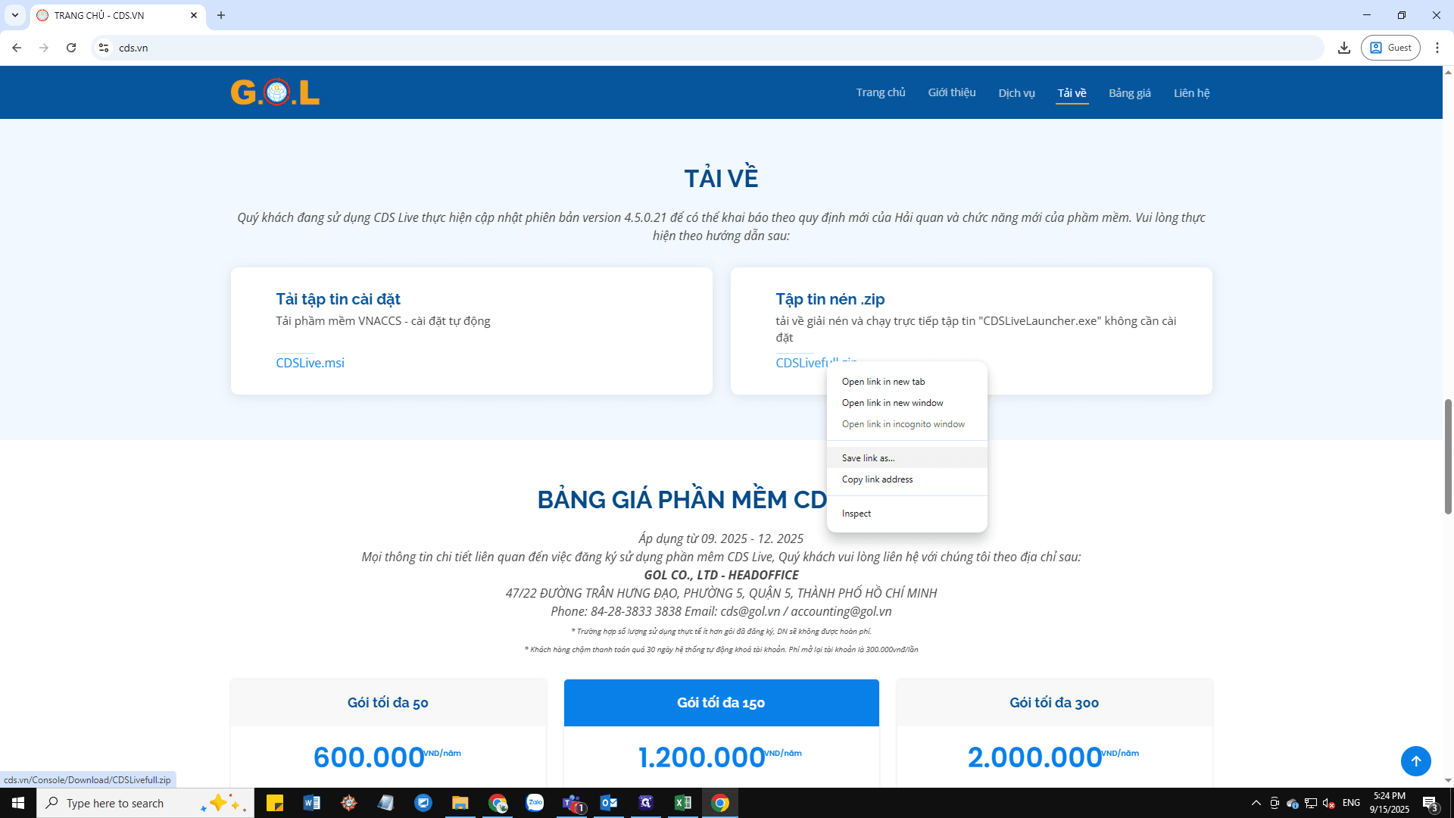Choose 'Open link in incognito window'
Viewport: 1454px width, 818px height.
pyautogui.click(x=907, y=424)
